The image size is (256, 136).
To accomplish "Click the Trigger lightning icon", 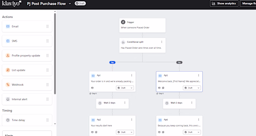I will (123, 22).
